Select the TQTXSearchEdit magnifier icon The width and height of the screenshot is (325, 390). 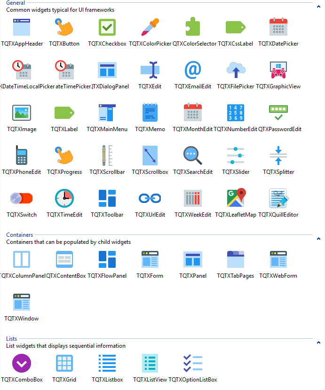coord(193,156)
